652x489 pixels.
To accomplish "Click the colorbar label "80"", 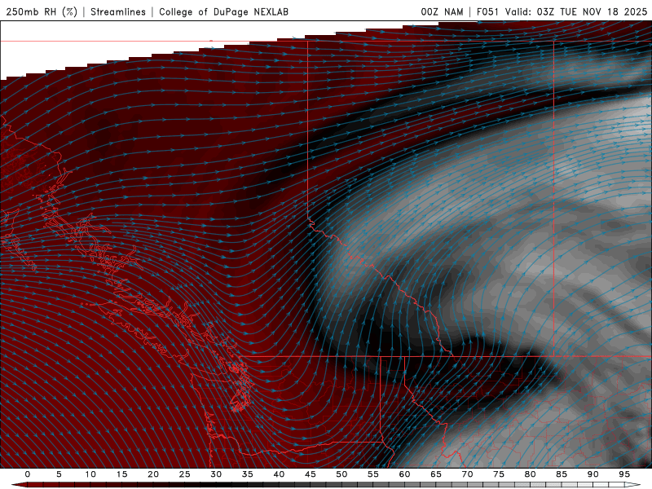I will pyautogui.click(x=530, y=474).
